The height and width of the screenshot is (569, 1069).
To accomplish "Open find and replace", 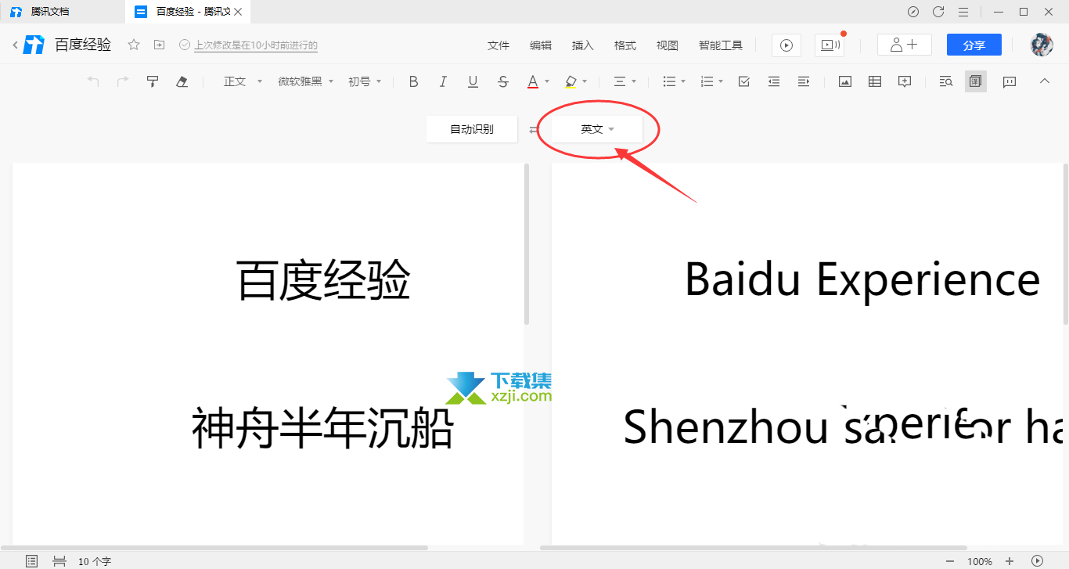I will tap(945, 81).
